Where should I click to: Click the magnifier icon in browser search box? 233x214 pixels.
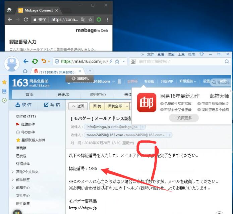(227, 61)
